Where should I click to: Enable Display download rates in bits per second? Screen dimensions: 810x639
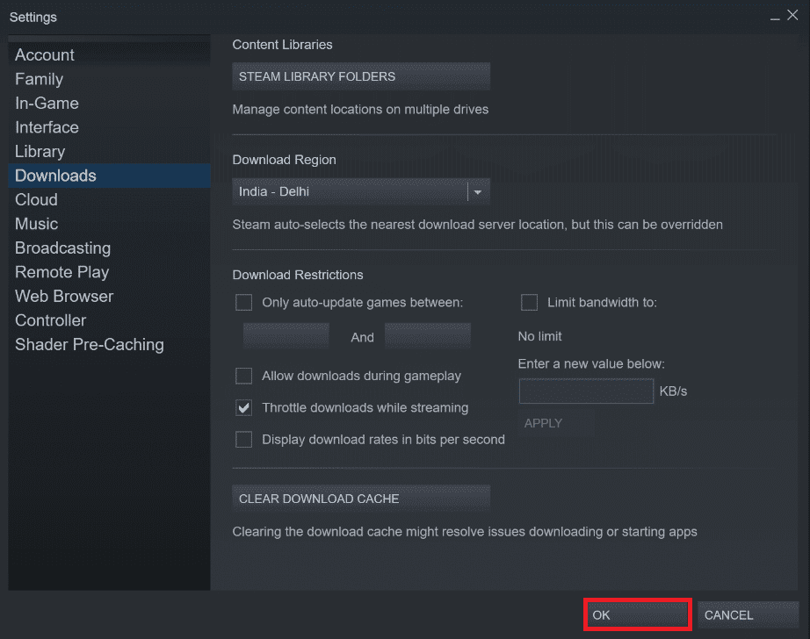243,439
